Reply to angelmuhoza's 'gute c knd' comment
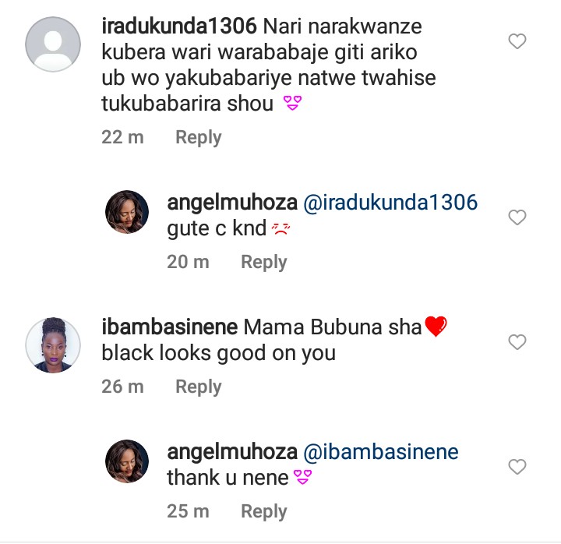 (x=263, y=262)
